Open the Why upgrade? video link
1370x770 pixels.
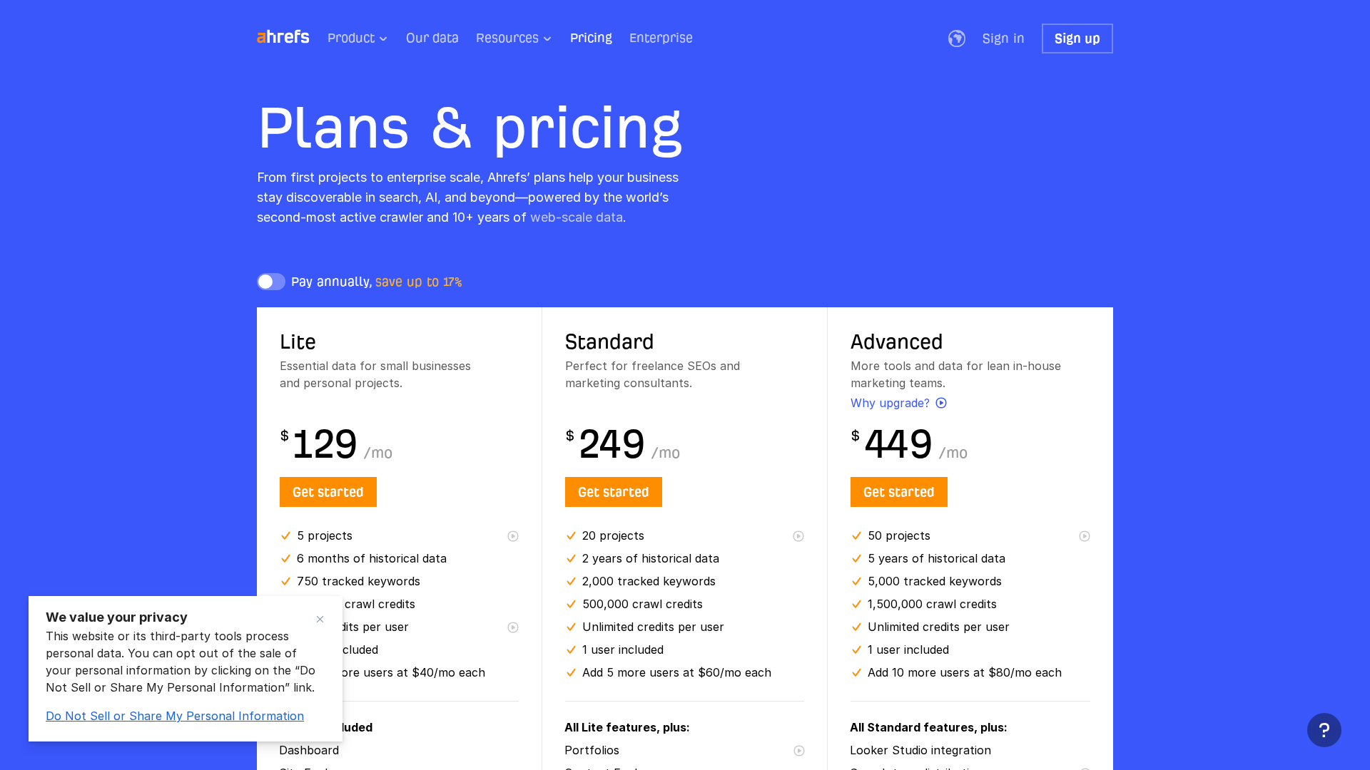click(x=898, y=403)
